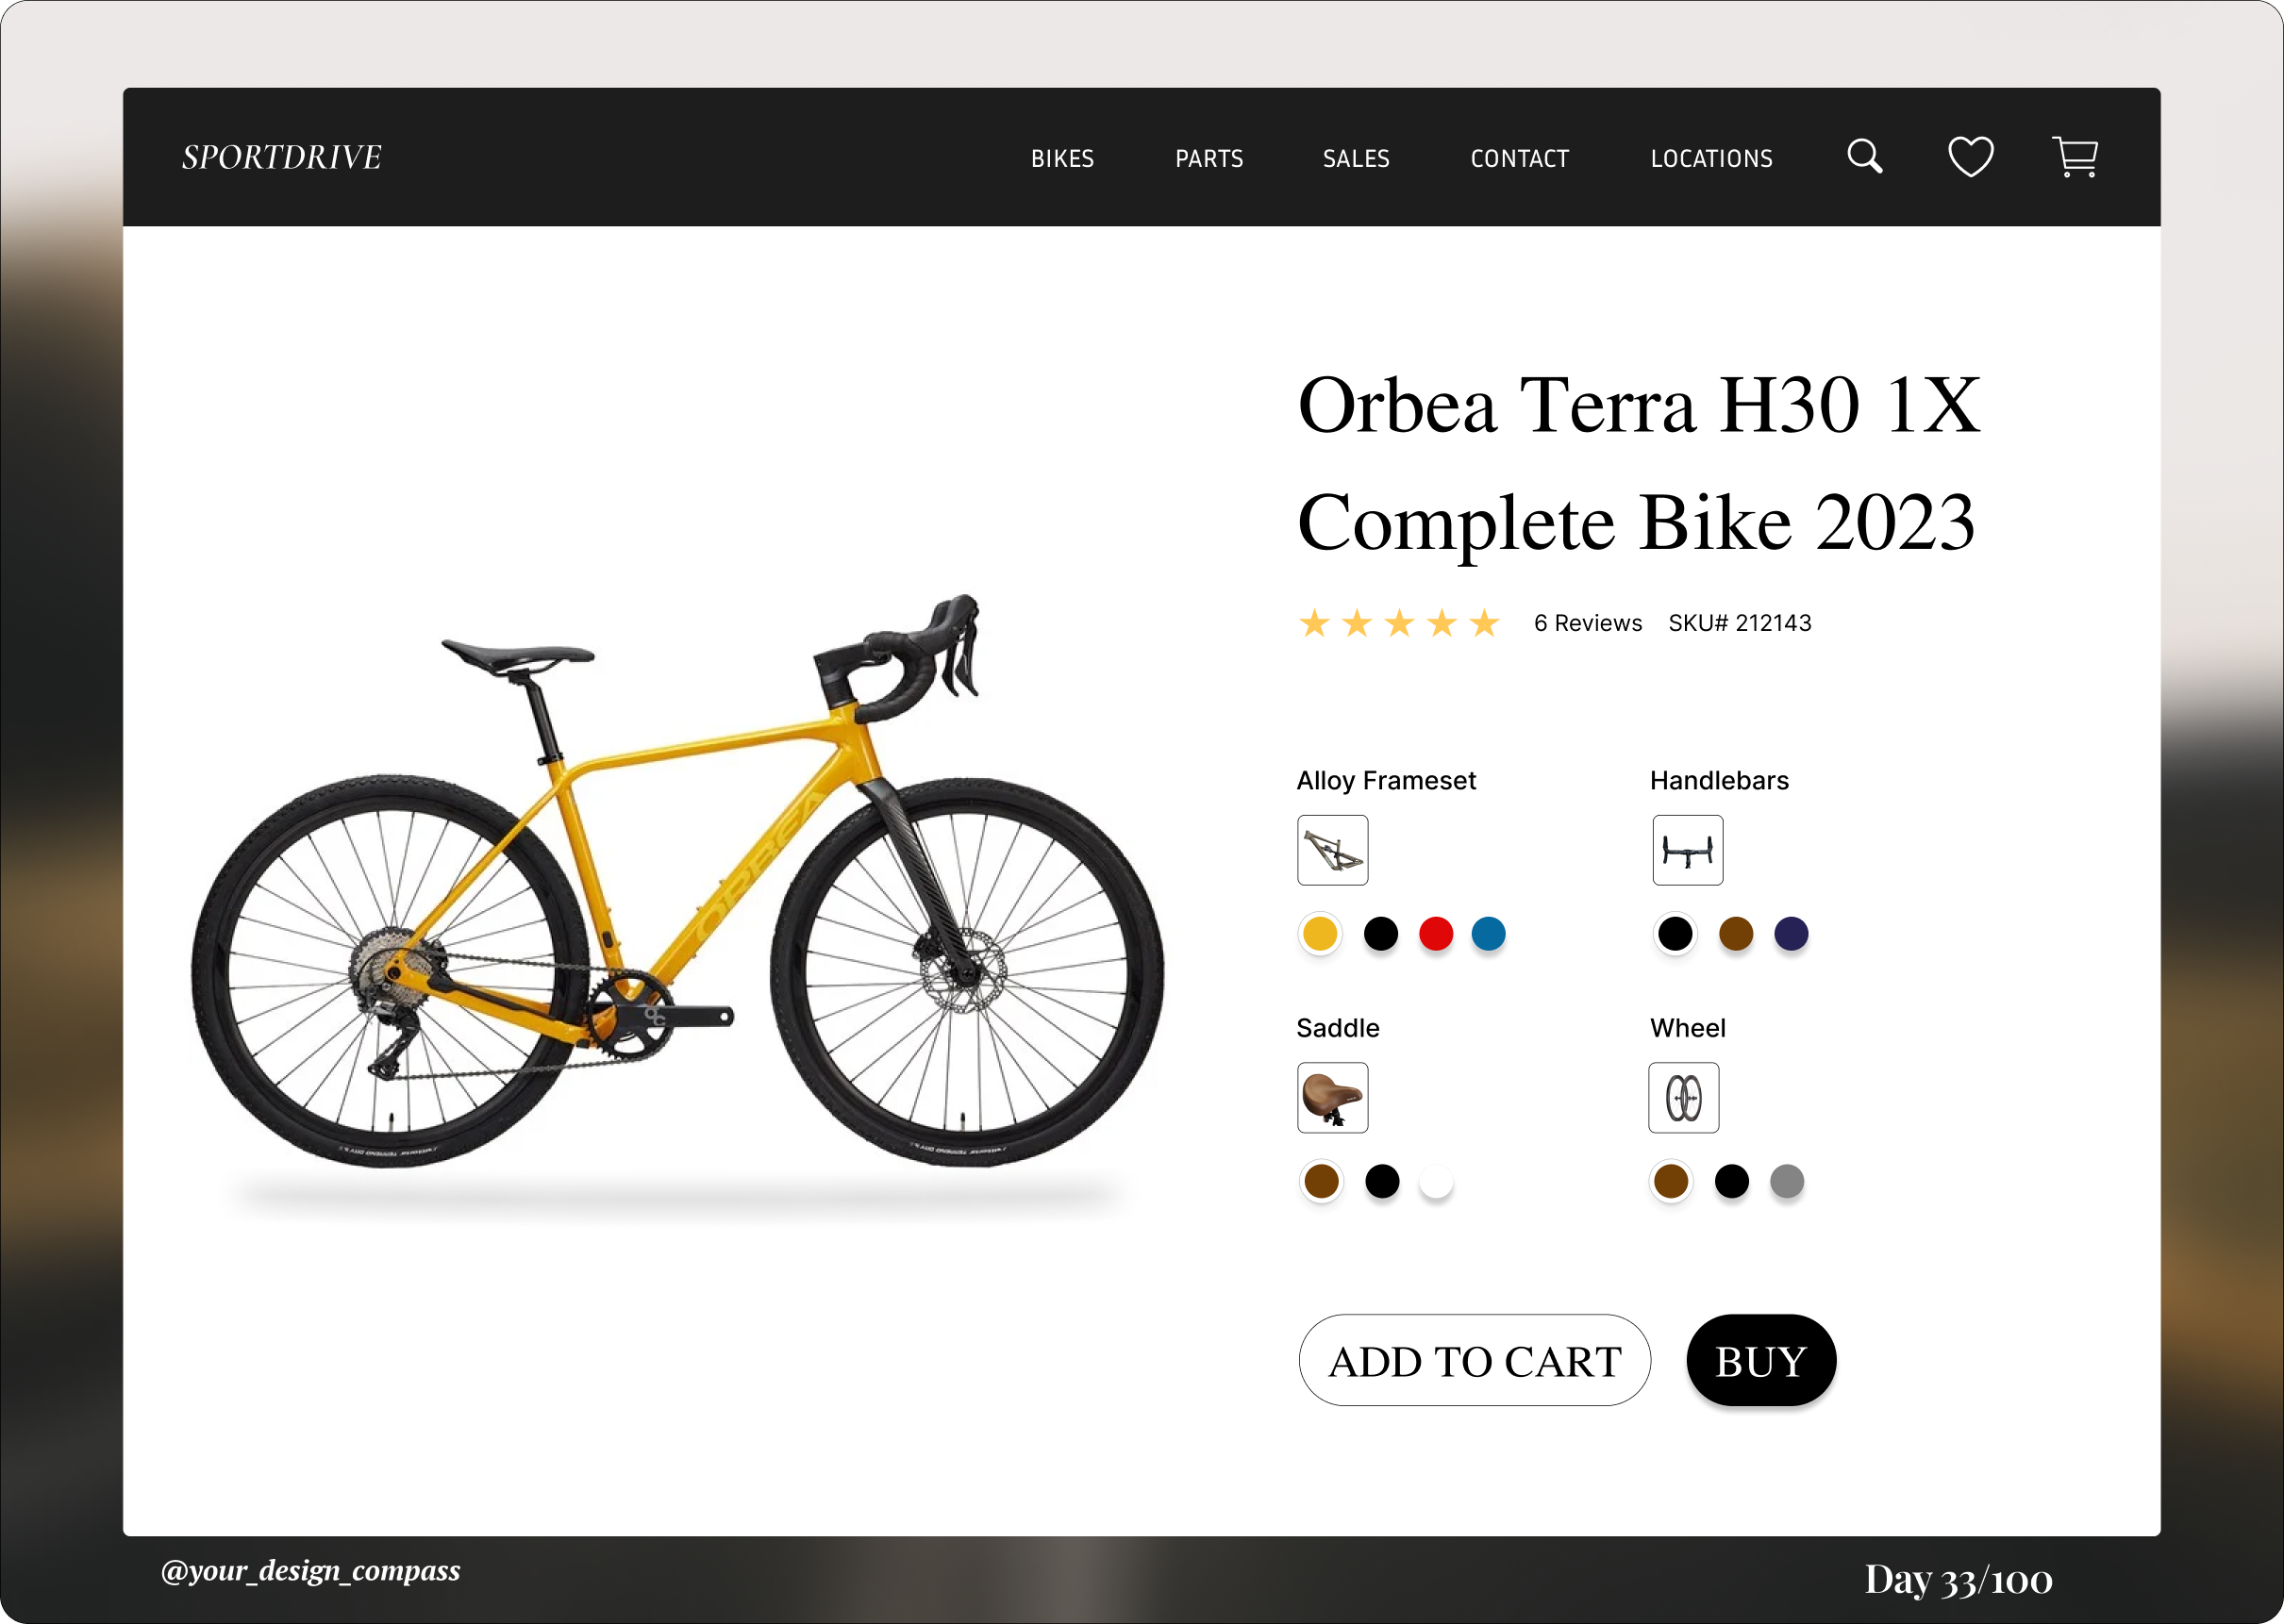The width and height of the screenshot is (2284, 1624).
Task: Select the Saddle thumbnail icon
Action: click(x=1333, y=1097)
